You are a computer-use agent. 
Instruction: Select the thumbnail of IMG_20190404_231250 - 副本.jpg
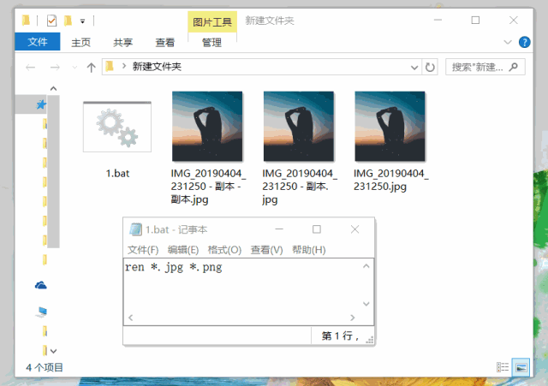pos(299,127)
